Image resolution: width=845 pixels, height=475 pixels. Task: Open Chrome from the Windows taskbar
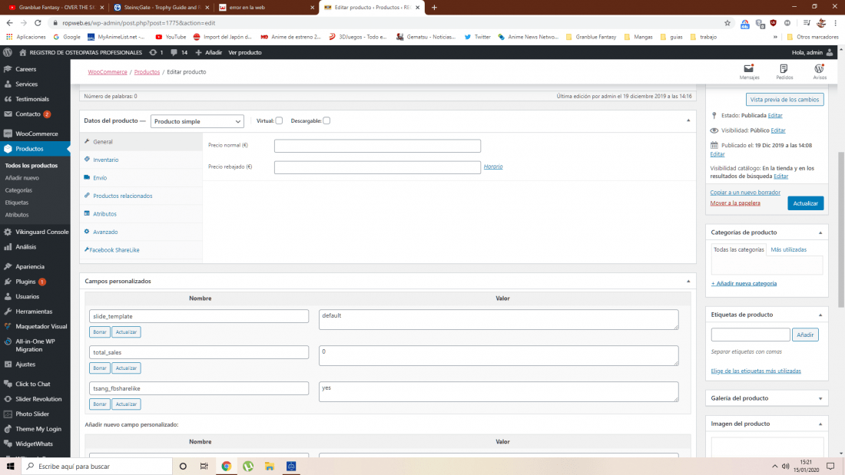tap(227, 467)
